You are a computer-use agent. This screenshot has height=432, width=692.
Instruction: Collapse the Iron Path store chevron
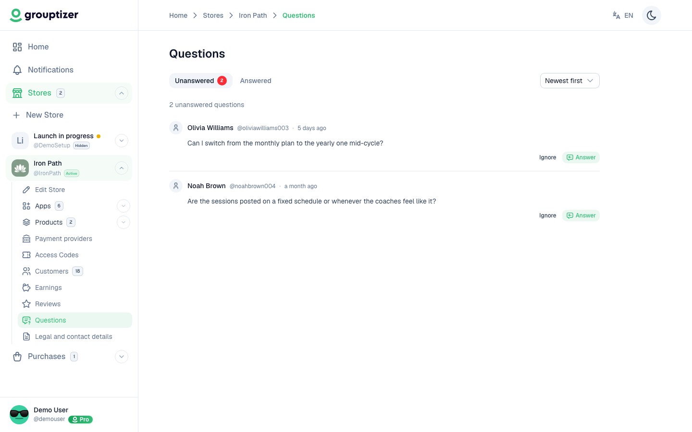pos(122,168)
